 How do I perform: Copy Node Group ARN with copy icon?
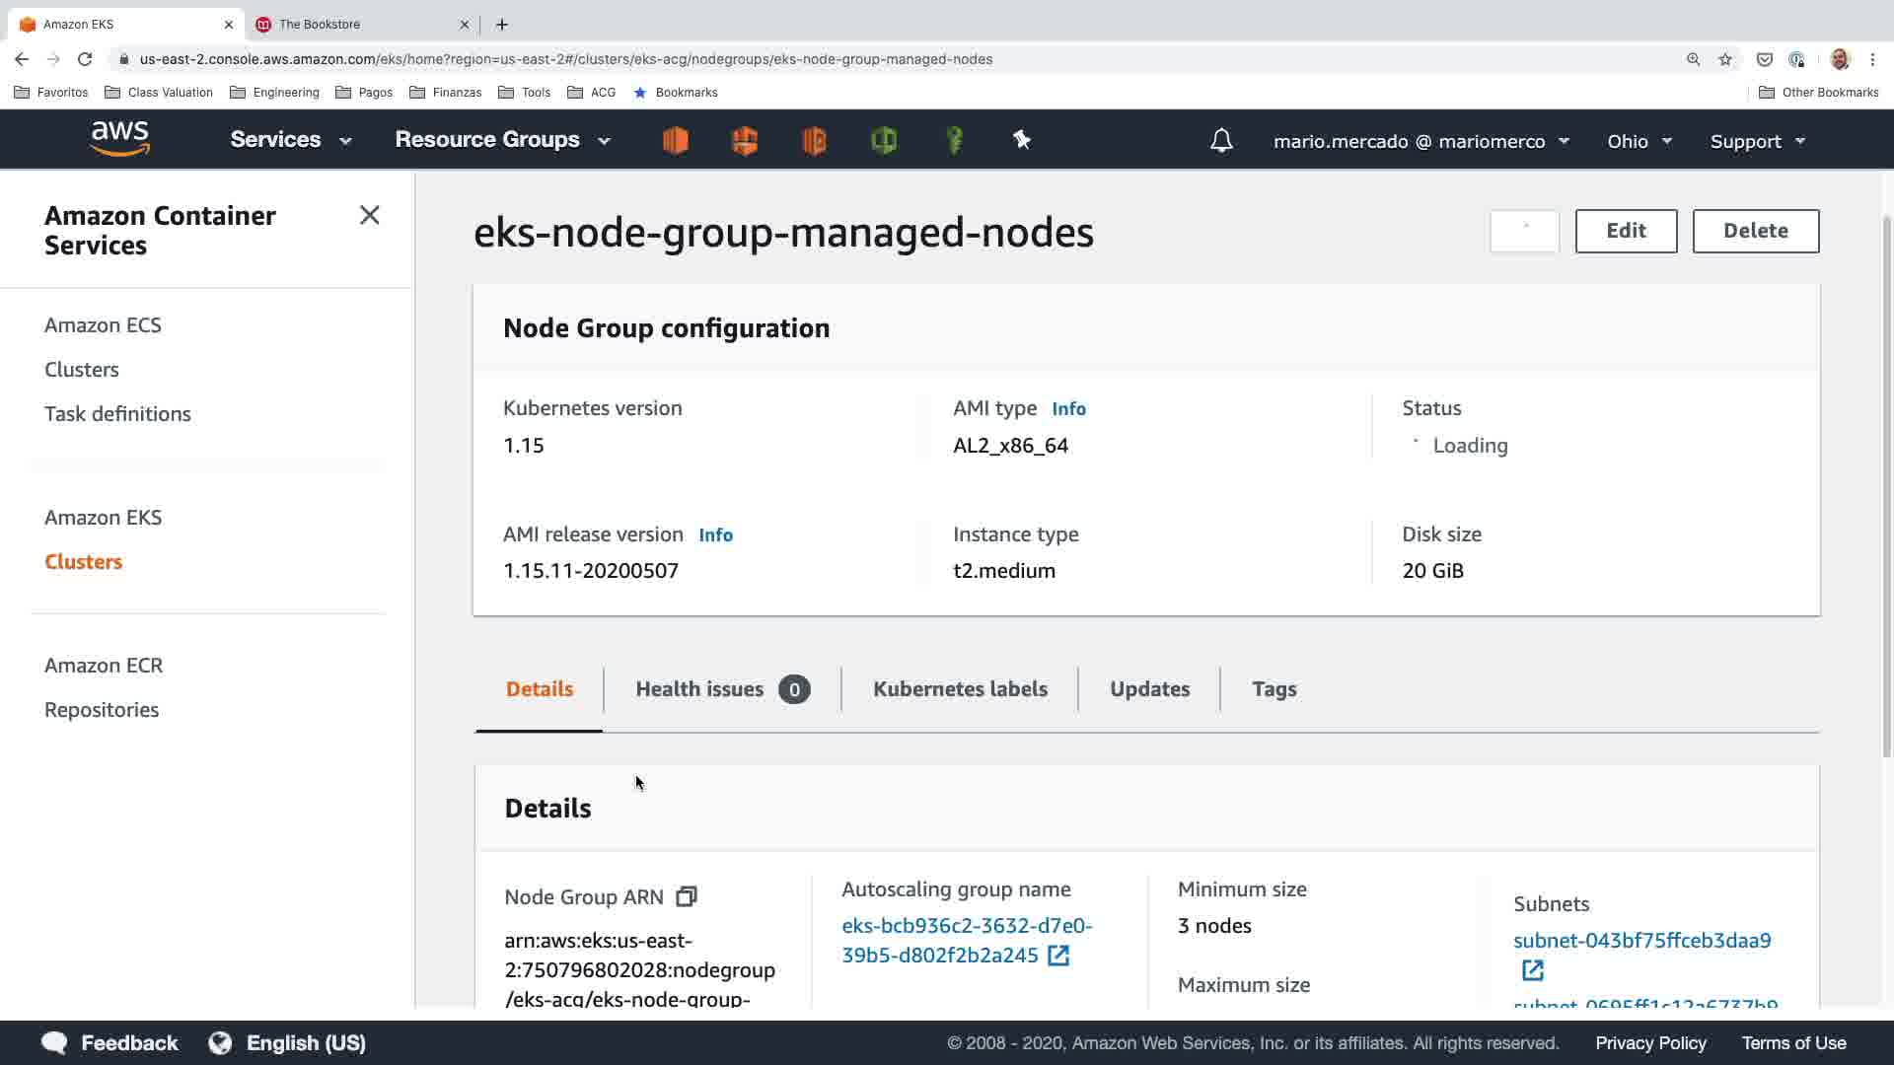coord(687,896)
